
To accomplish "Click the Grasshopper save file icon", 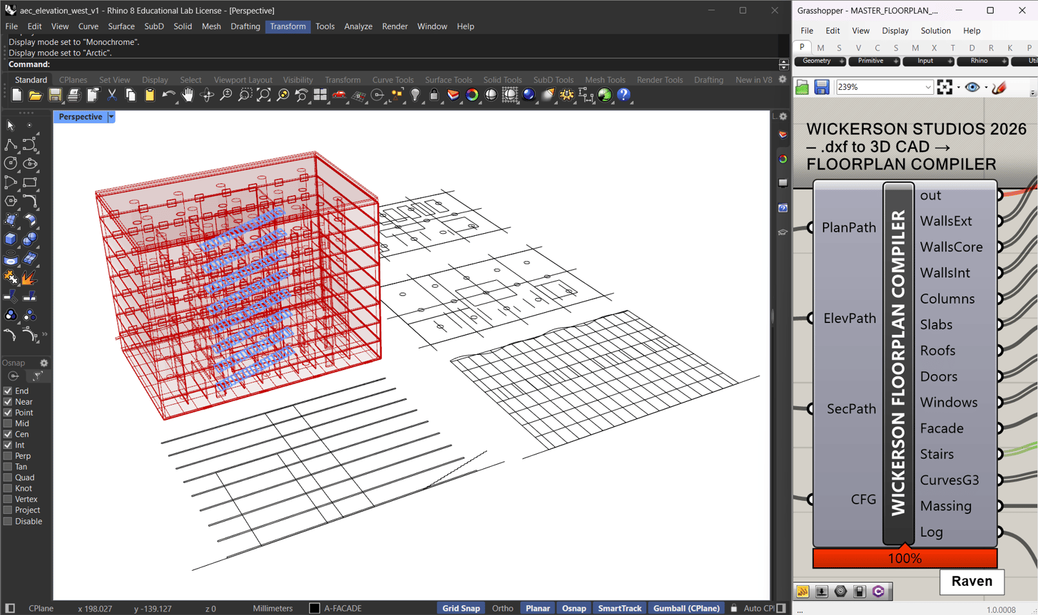I will pyautogui.click(x=821, y=87).
